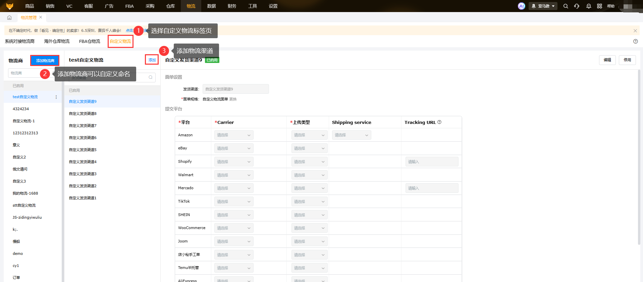Click the Tracking URL help icon

pos(439,122)
